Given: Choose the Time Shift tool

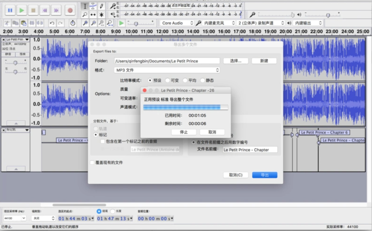Looking at the screenshot, I should 93,15.
